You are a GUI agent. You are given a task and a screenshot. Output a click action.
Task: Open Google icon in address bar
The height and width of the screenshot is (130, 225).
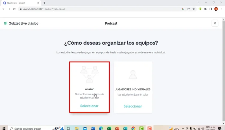[183, 9]
